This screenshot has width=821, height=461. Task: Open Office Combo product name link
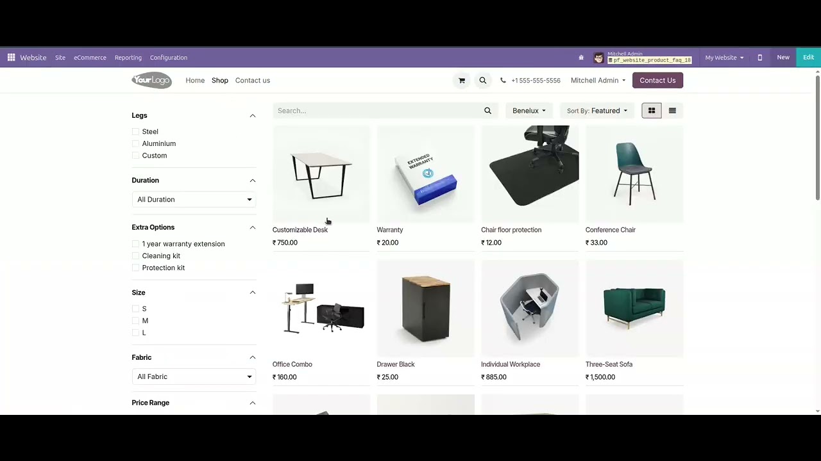coord(292,364)
